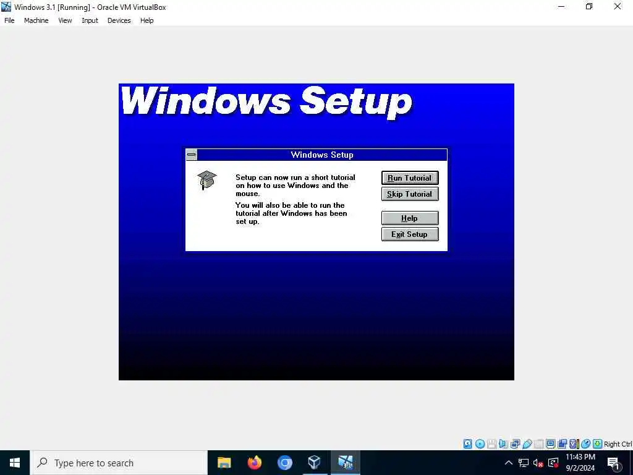Open the Machine menu
The width and height of the screenshot is (633, 475).
coord(36,20)
